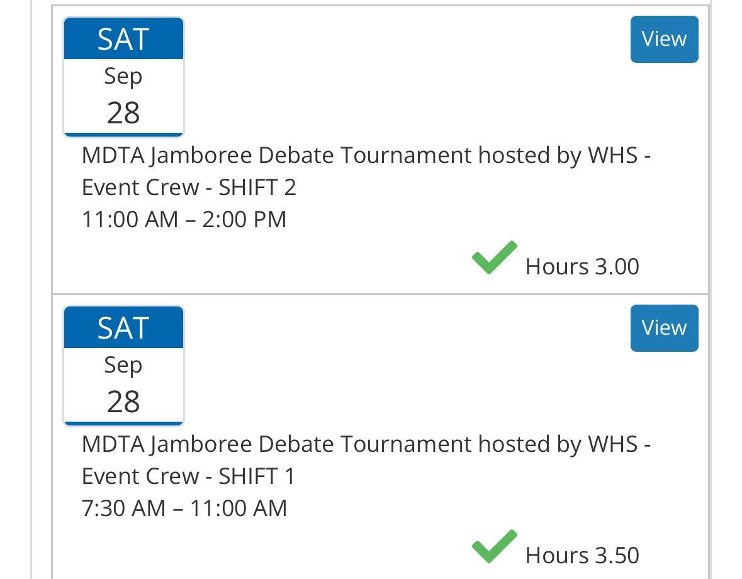Click green checkmark beside Hours 3.00
742x579 pixels.
[495, 257]
